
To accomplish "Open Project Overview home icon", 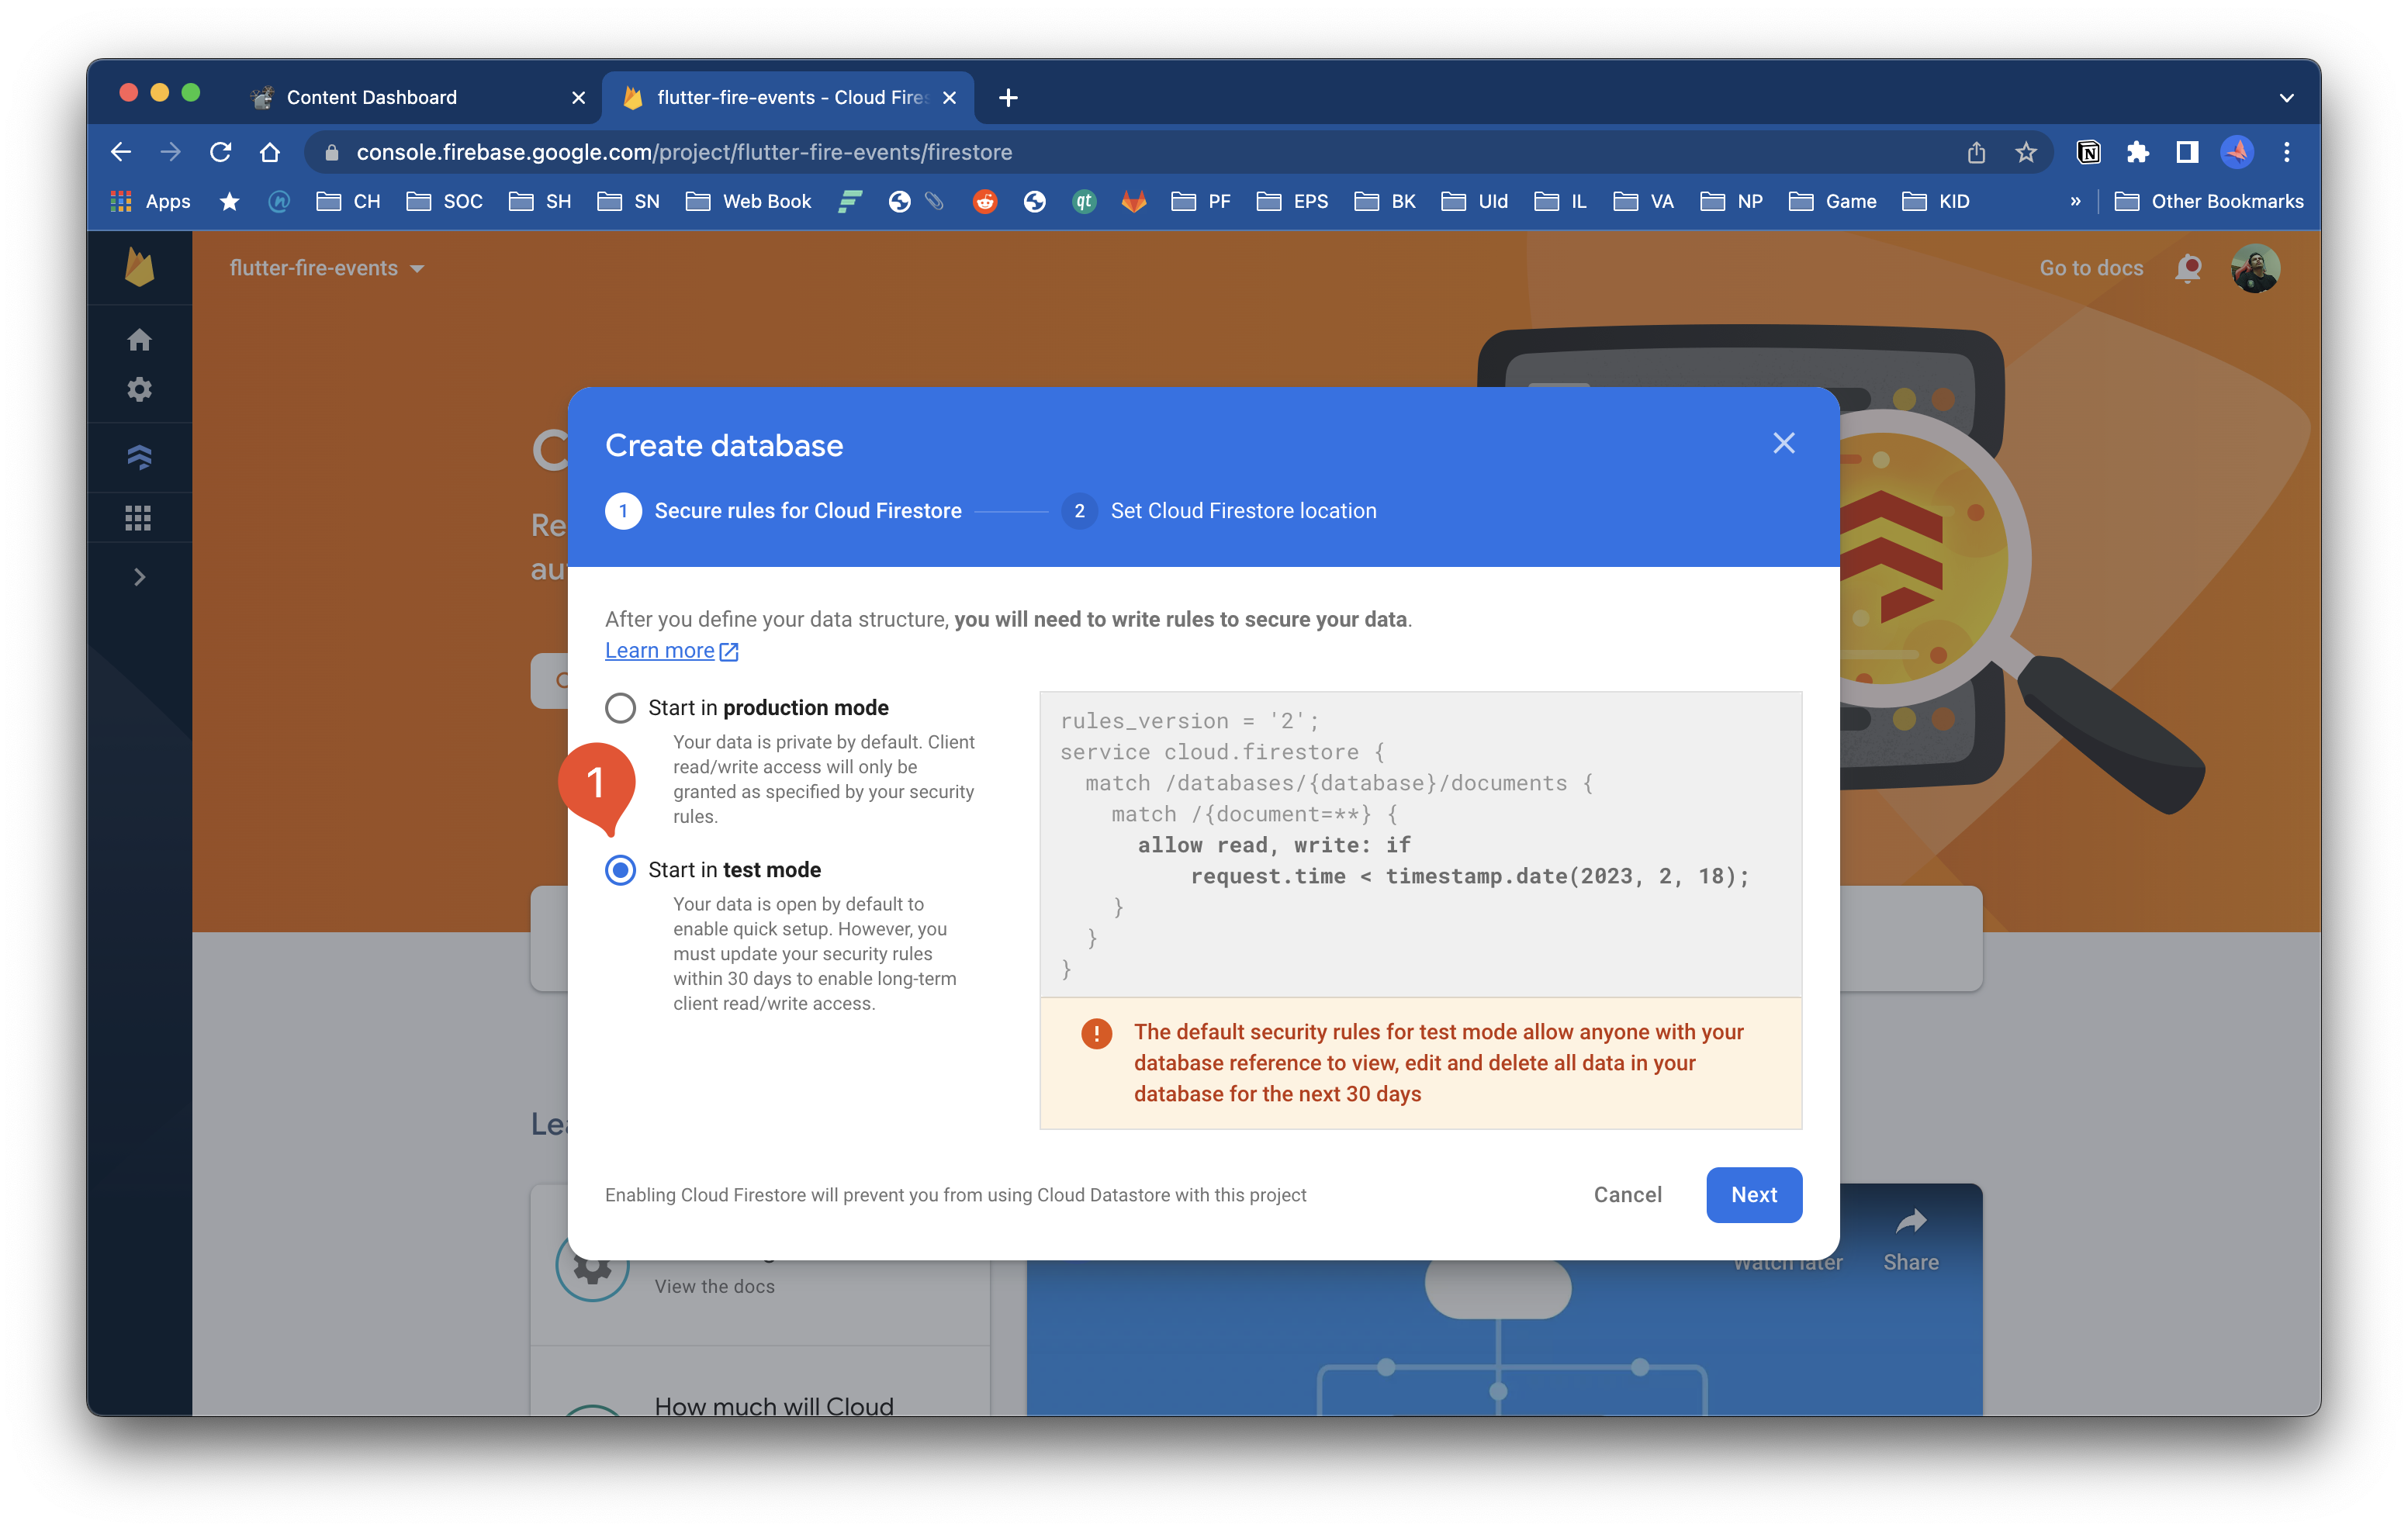I will pos(139,340).
